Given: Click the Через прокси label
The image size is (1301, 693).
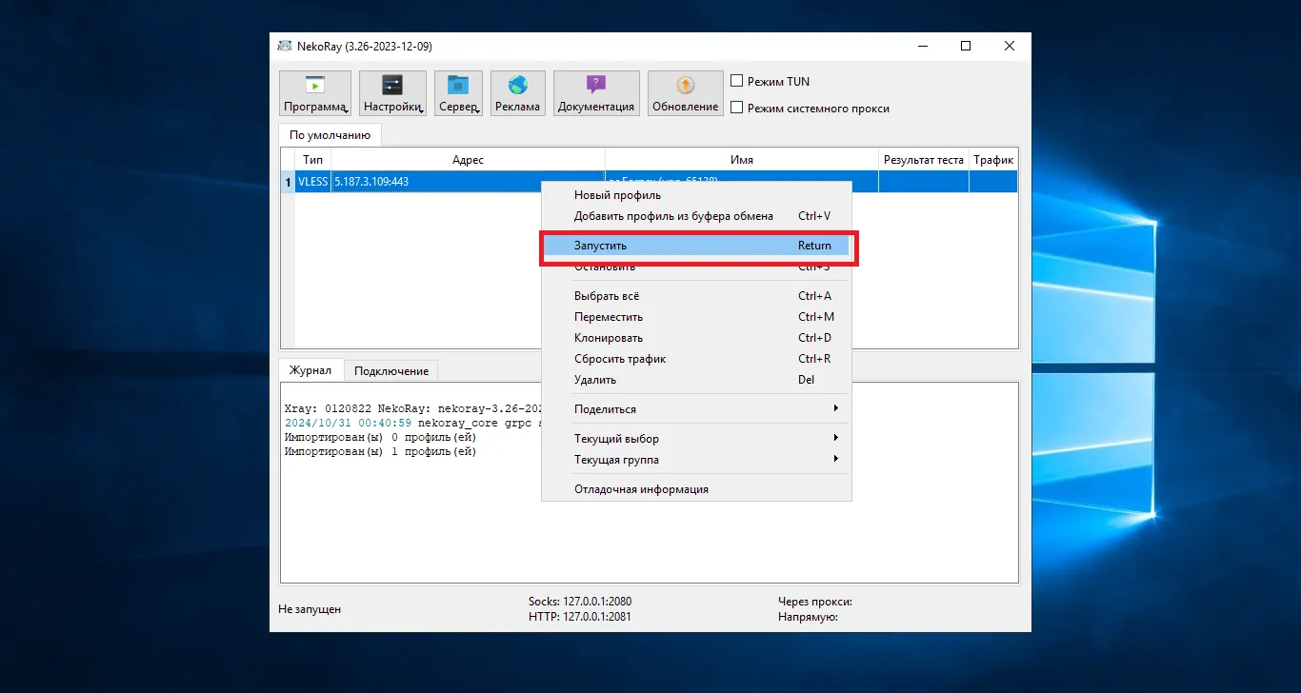Looking at the screenshot, I should 815,602.
